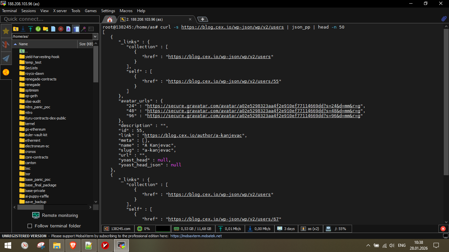Open File Explorer from the taskbar
449x252 pixels.
point(57,245)
